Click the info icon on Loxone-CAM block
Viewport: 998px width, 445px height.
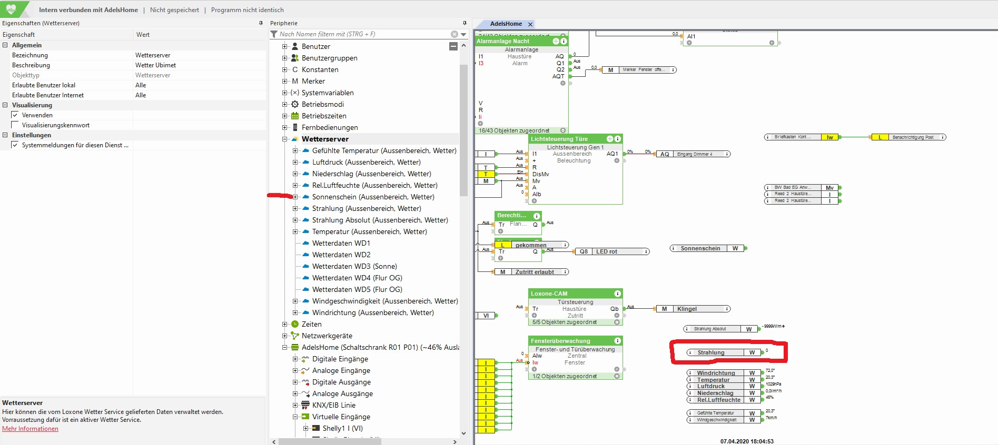click(617, 294)
